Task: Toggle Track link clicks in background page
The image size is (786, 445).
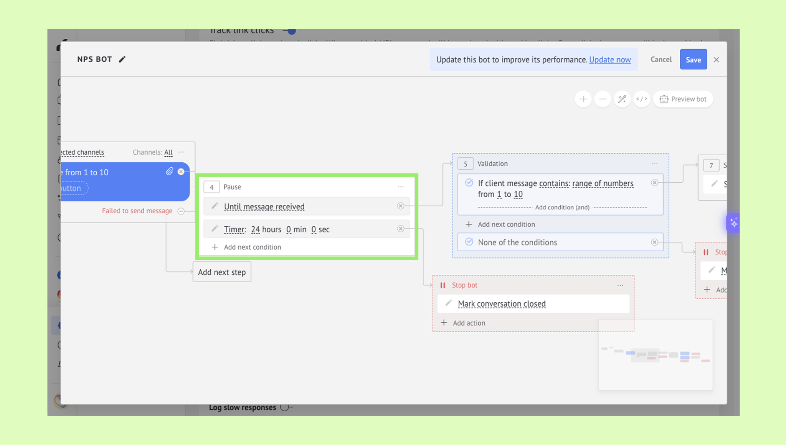Action: tap(290, 31)
